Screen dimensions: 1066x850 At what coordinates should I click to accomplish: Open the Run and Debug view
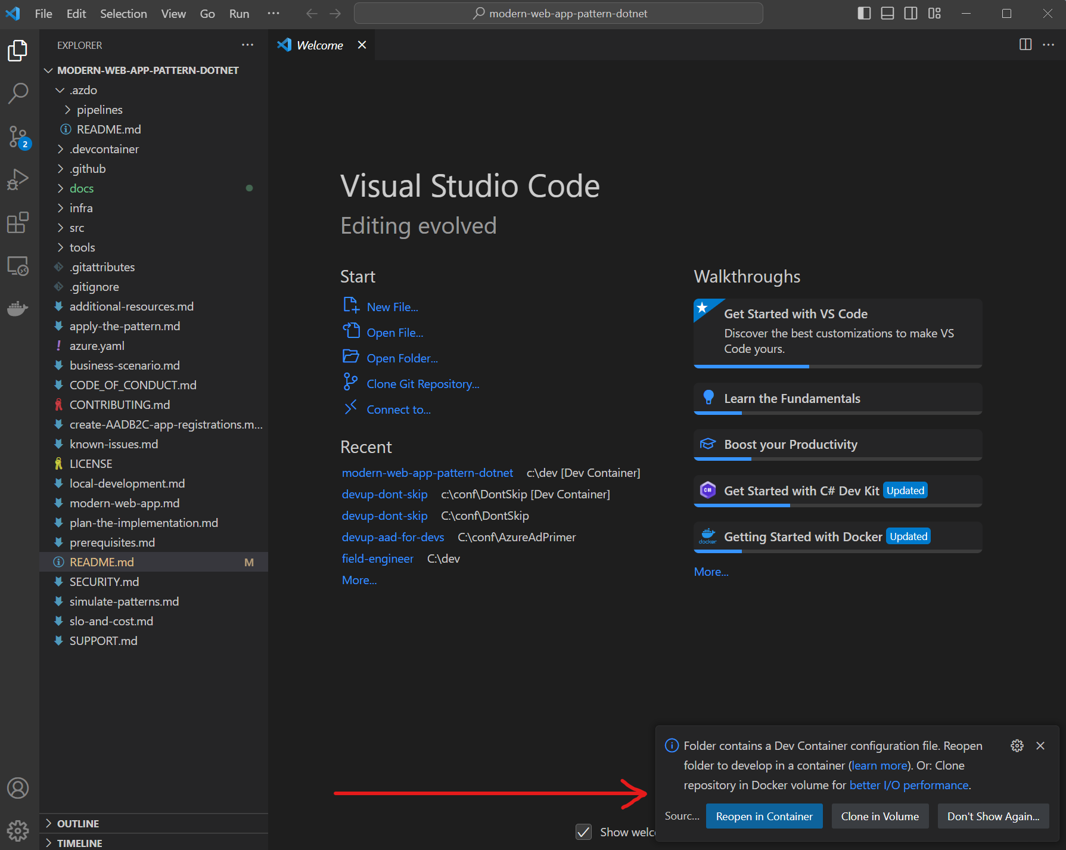click(18, 179)
